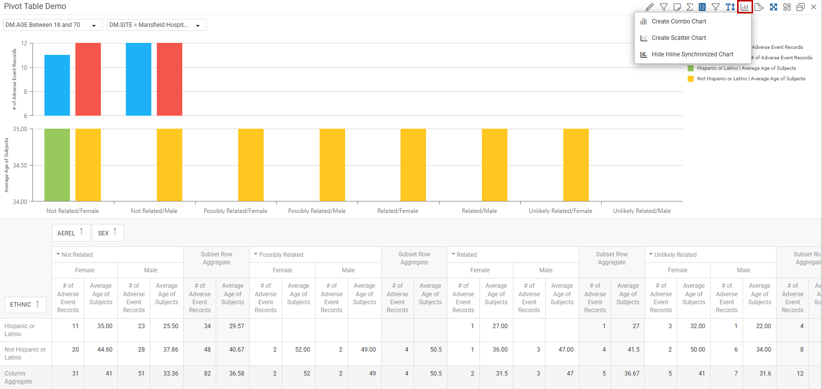Click the Column Aggregate row header
Screen dimensions: 822x389
pos(25,378)
